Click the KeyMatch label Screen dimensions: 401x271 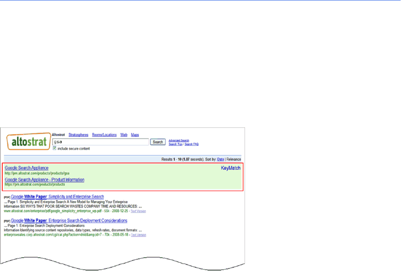coord(231,168)
